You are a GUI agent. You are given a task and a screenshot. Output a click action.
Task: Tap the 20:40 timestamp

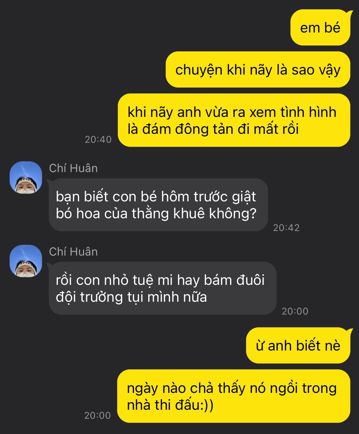[98, 139]
